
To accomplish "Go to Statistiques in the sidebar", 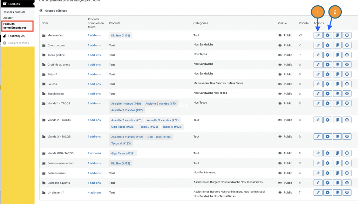I will pos(16,36).
